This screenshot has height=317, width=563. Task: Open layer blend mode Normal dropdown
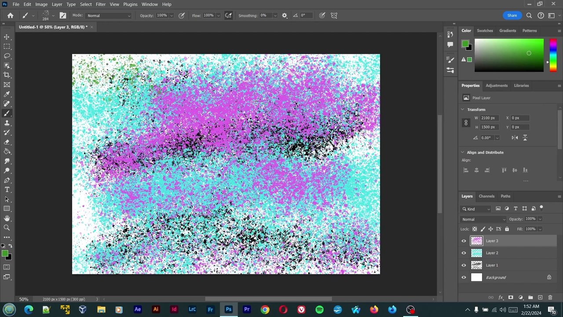click(x=483, y=219)
